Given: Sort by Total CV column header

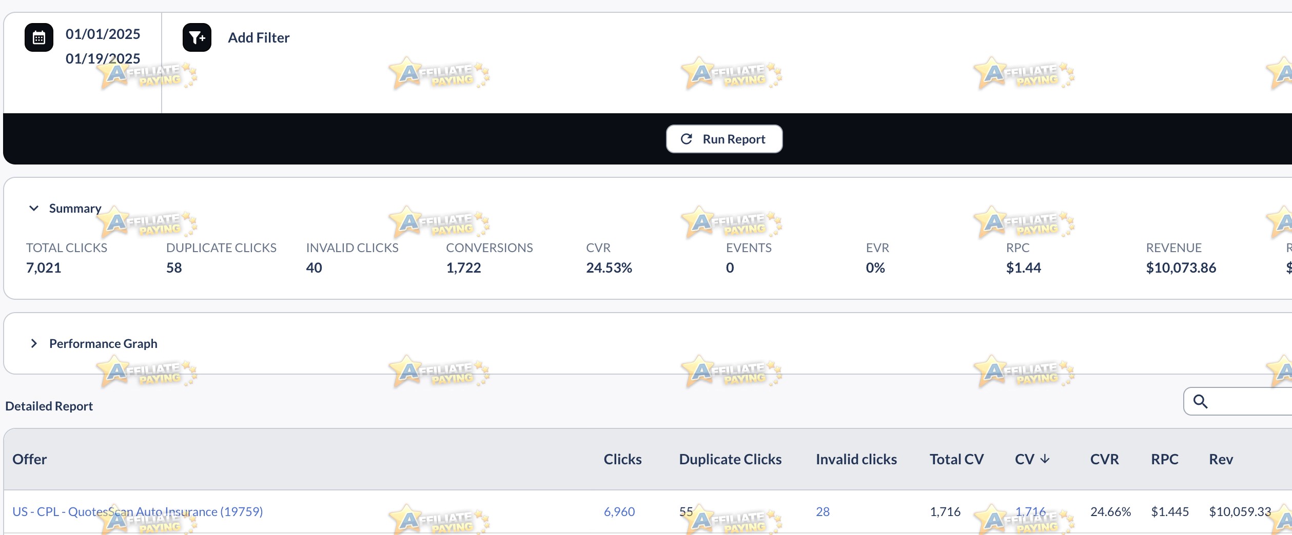Looking at the screenshot, I should 956,459.
